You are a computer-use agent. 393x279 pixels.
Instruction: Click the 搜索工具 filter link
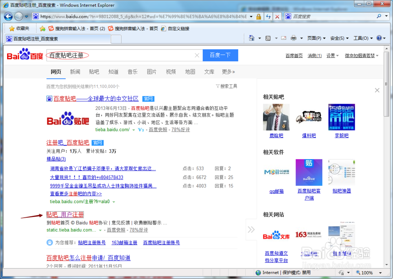(227, 86)
